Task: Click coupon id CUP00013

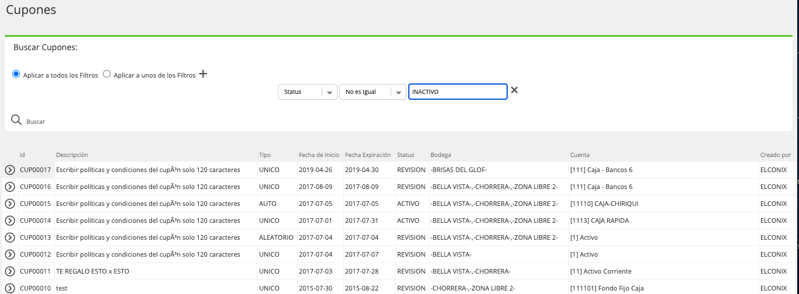Action: click(36, 237)
